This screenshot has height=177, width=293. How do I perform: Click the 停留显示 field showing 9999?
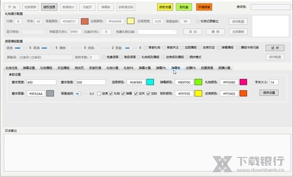point(76,32)
